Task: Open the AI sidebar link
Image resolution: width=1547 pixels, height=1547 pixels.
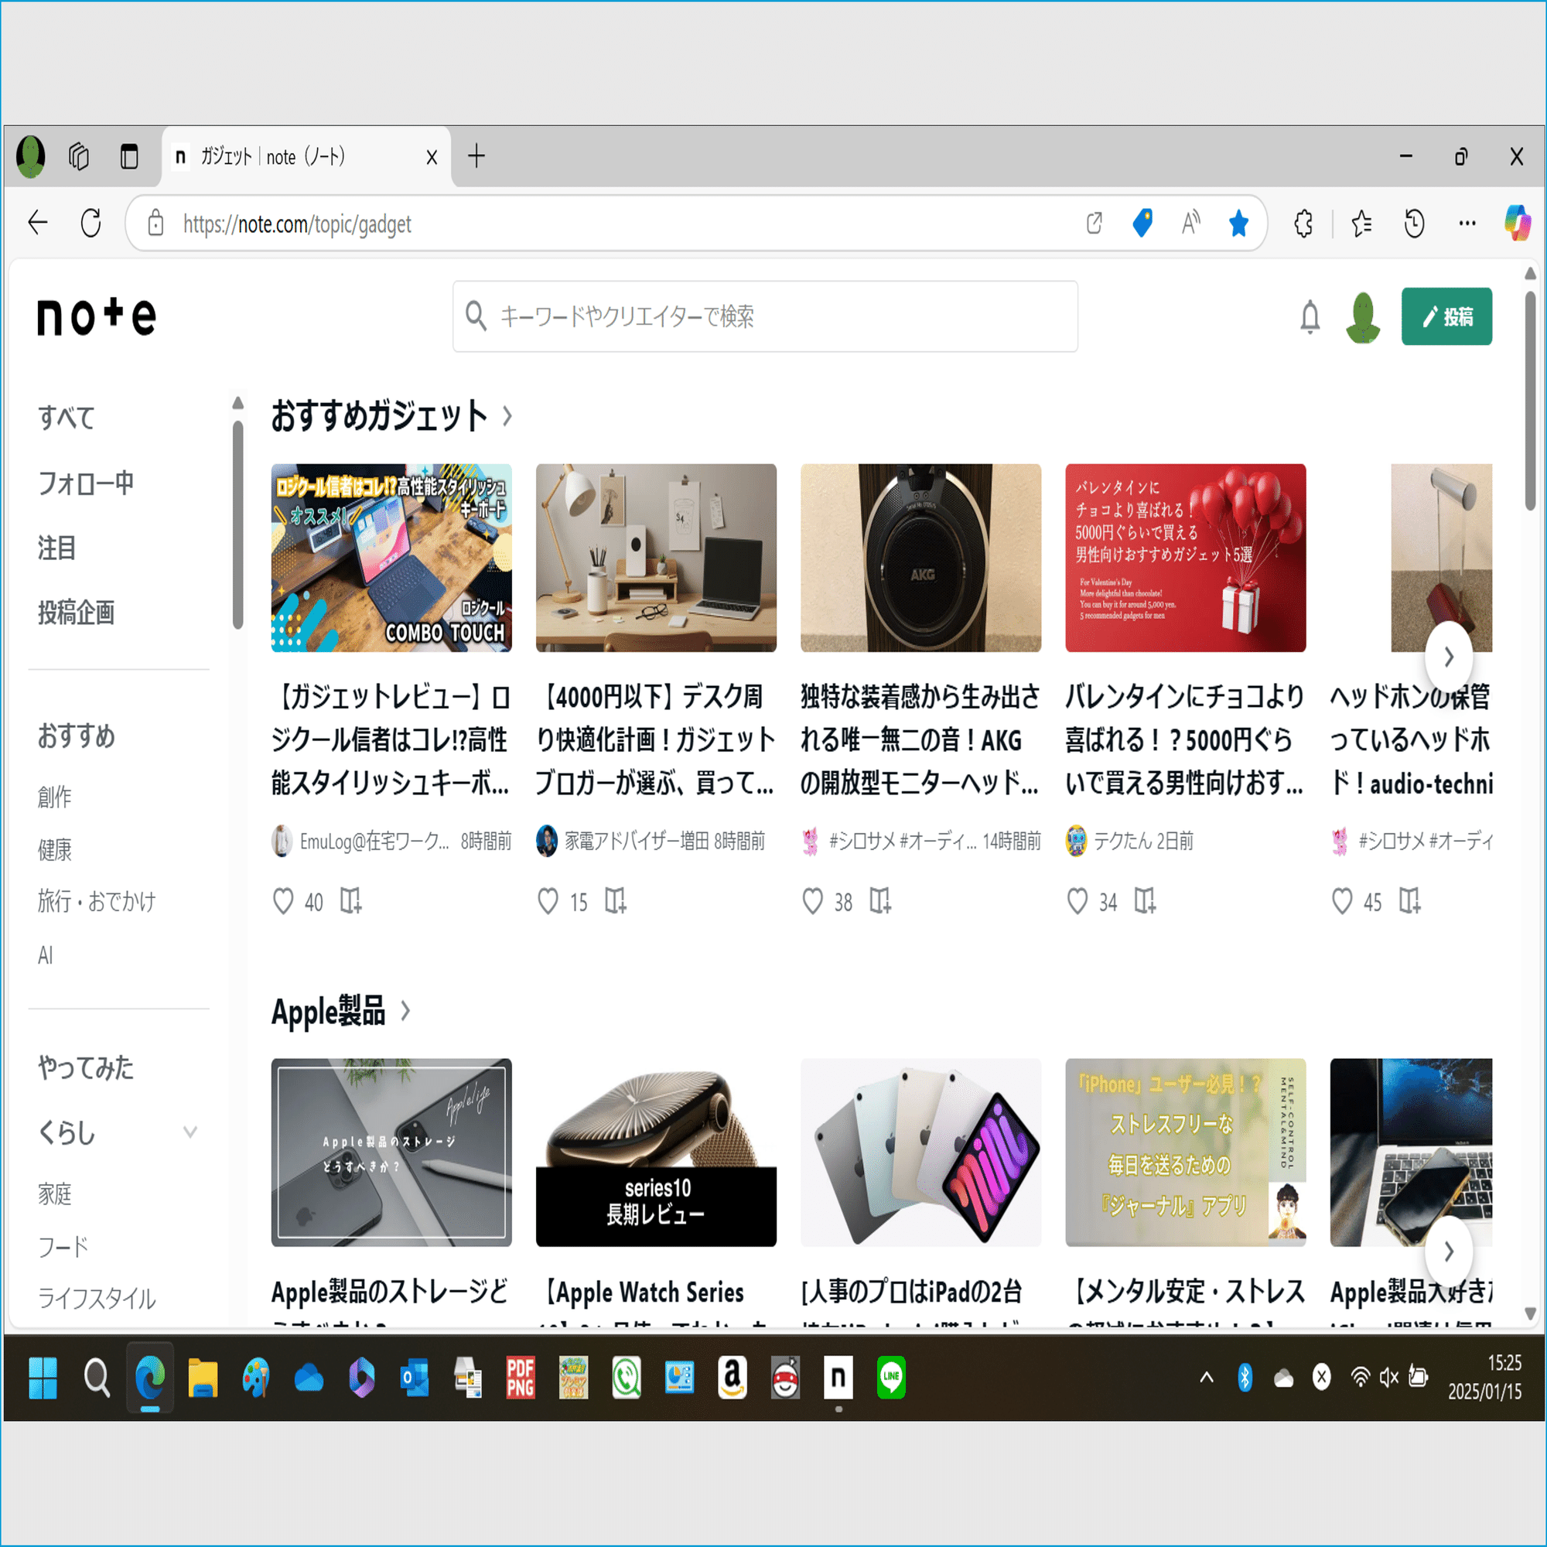Action: pyautogui.click(x=45, y=955)
